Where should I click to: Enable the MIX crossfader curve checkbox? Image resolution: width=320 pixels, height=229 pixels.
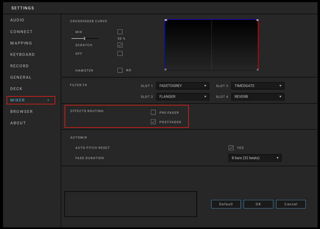(x=120, y=32)
